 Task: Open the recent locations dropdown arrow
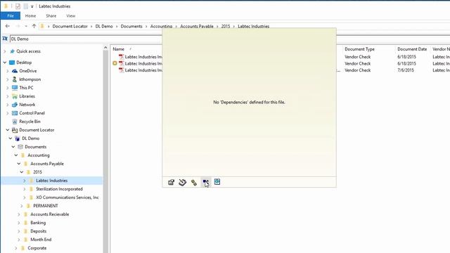26,26
